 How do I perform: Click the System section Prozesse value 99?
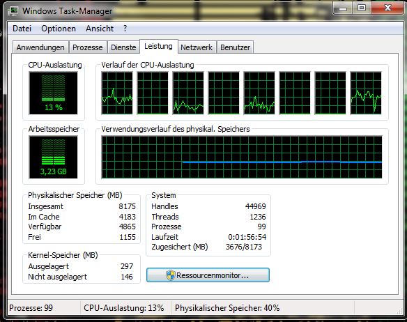tap(261, 227)
